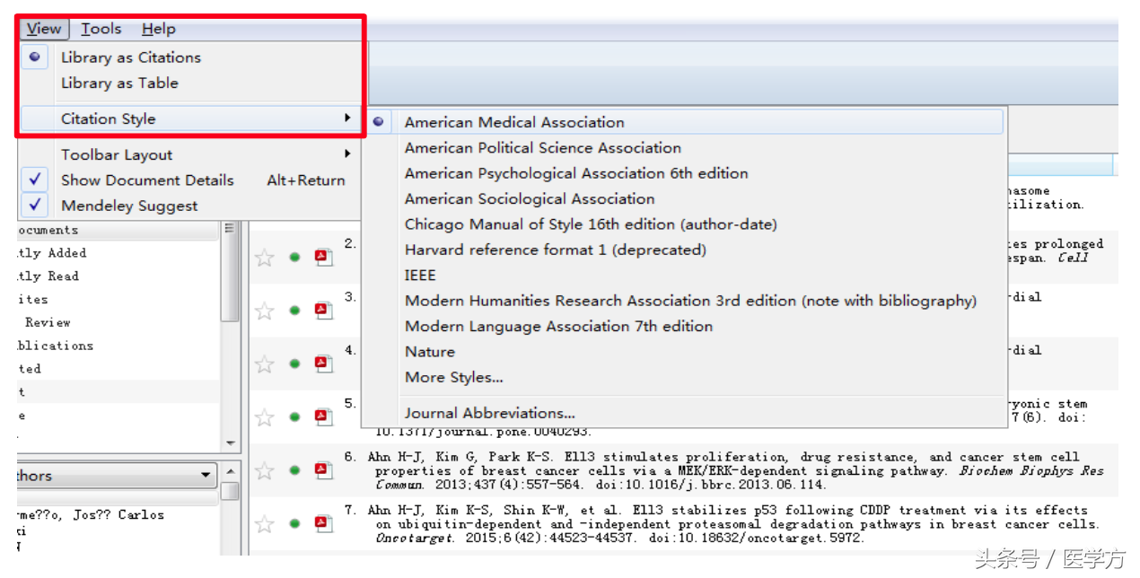Choose American Political Science Association style
Viewport: 1140px width, 578px height.
click(x=543, y=148)
